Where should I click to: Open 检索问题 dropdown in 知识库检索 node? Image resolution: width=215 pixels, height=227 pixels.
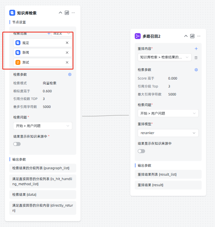point(42,126)
